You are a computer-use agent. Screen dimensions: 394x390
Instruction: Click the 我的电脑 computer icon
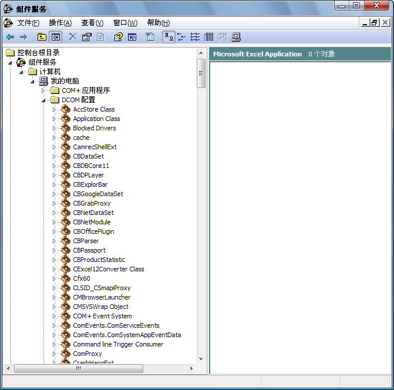(x=43, y=81)
